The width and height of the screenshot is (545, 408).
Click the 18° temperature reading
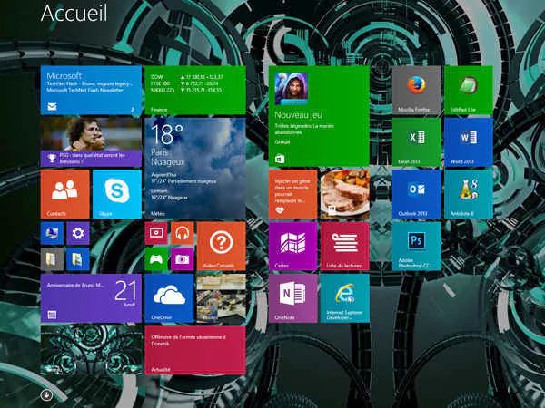coord(167,134)
